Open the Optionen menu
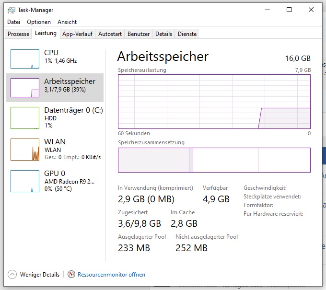This screenshot has height=290, width=326. tap(39, 22)
